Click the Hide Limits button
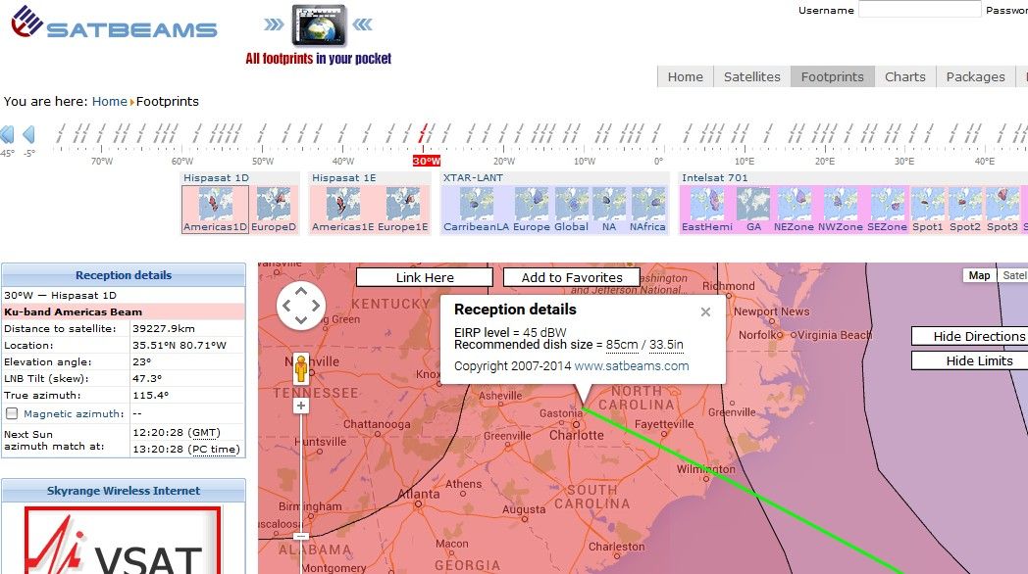 point(970,360)
